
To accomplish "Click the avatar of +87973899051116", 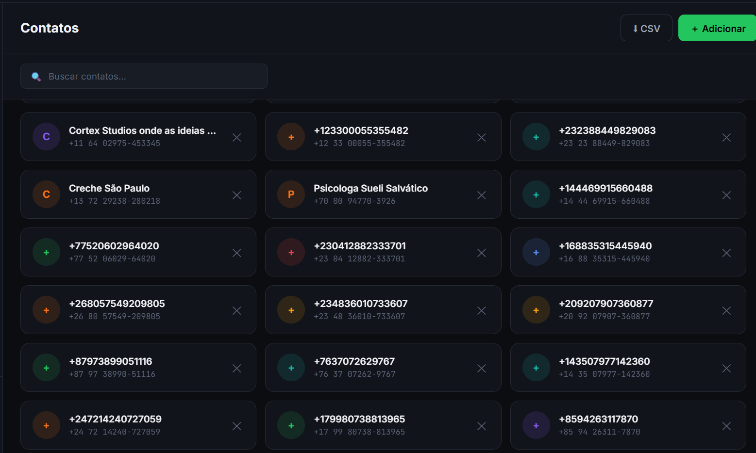I will click(x=46, y=367).
